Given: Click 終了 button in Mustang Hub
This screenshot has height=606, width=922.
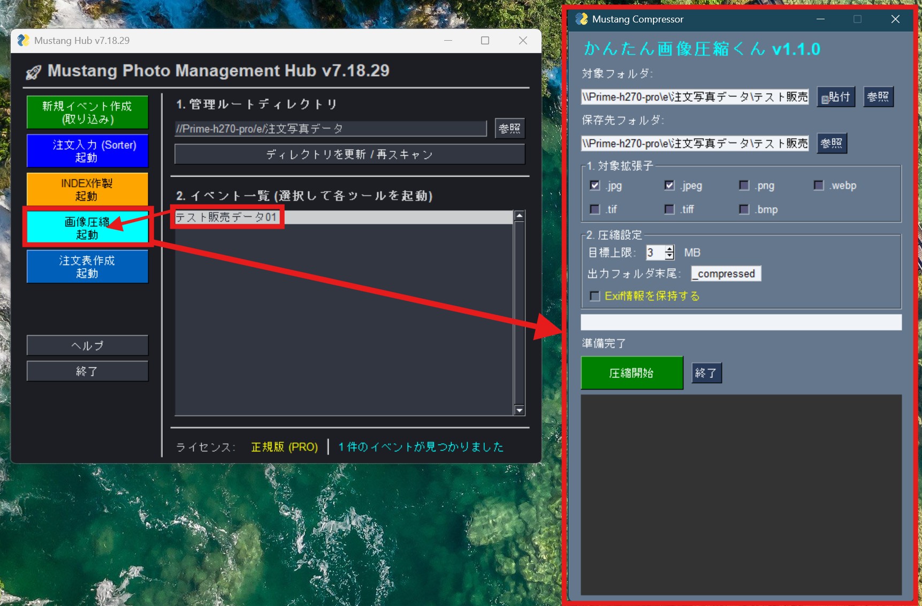Looking at the screenshot, I should click(88, 371).
